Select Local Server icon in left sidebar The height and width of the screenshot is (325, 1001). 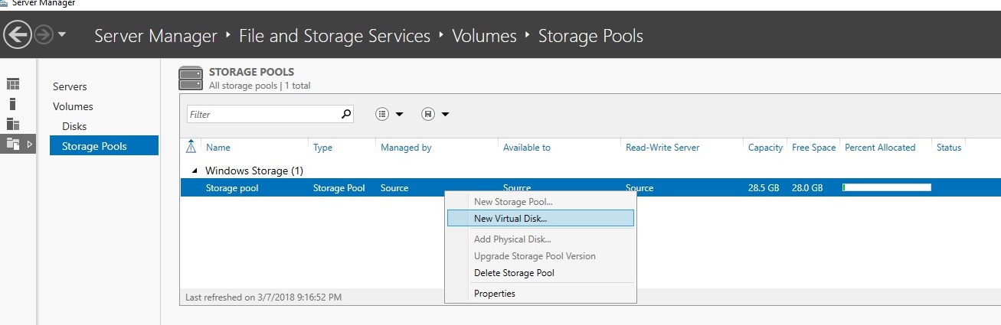pyautogui.click(x=13, y=104)
